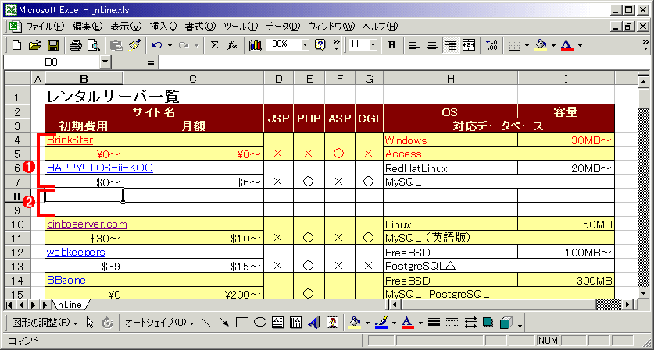Follow the BrinkStar hyperlink
Viewport: 654px width, 350px height.
click(70, 140)
